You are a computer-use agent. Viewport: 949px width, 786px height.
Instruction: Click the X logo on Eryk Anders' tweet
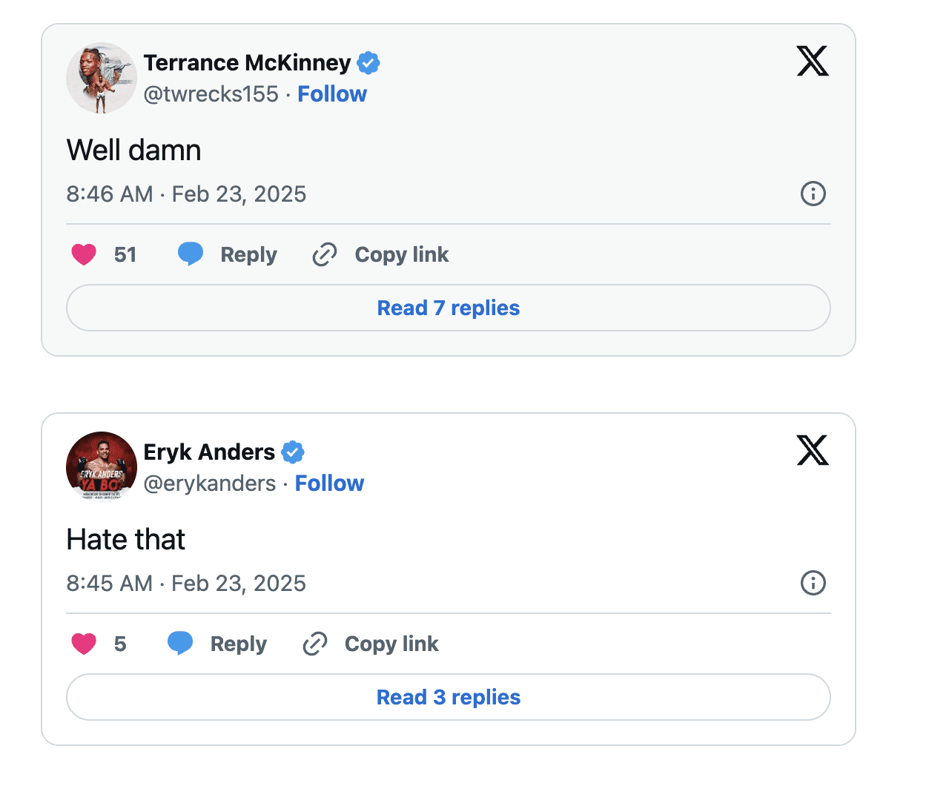tap(813, 450)
